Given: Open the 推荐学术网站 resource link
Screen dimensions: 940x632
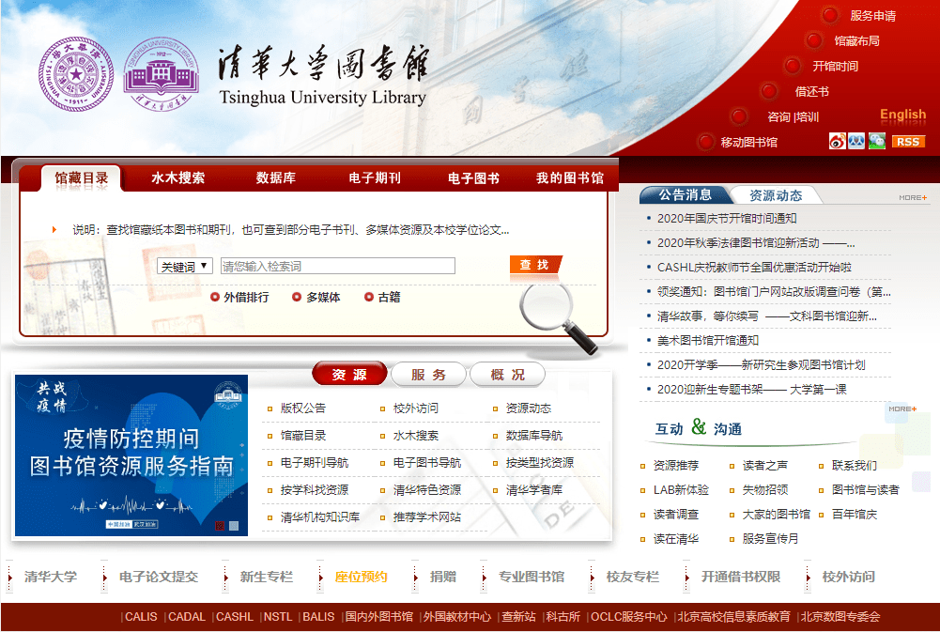Looking at the screenshot, I should (427, 517).
